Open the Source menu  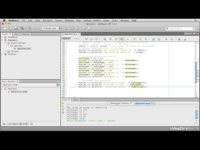coord(58,20)
